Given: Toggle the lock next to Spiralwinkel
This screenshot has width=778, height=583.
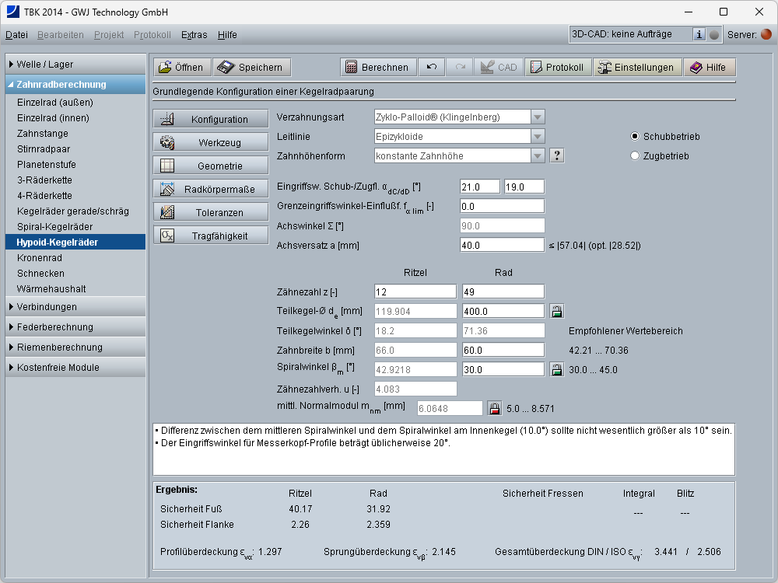Looking at the screenshot, I should [557, 369].
